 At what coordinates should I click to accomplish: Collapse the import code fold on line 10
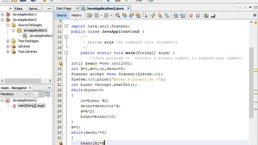click(x=66, y=26)
